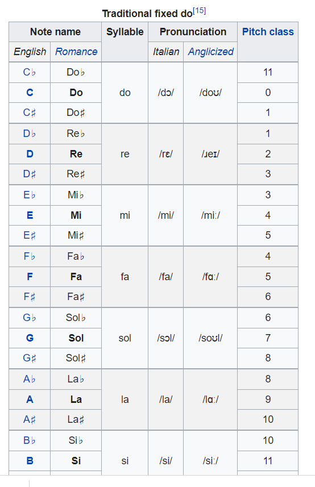The image size is (315, 487).
Task: Open the F sharp note link
Action: coord(30,297)
